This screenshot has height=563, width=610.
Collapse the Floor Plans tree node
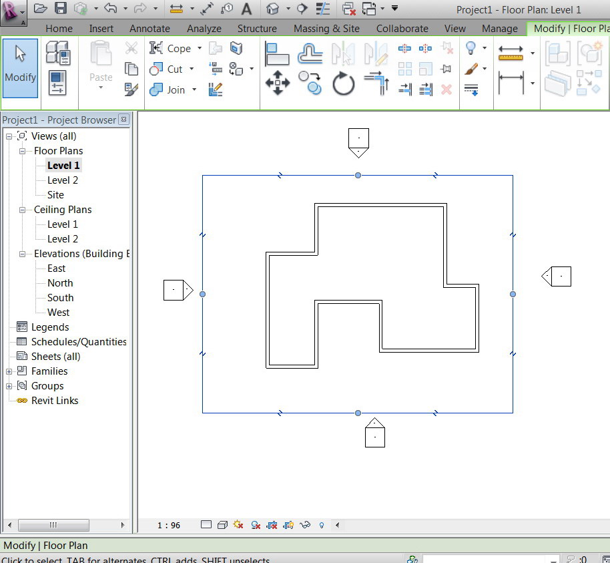(22, 151)
